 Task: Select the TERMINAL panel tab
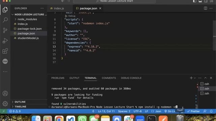(90, 78)
